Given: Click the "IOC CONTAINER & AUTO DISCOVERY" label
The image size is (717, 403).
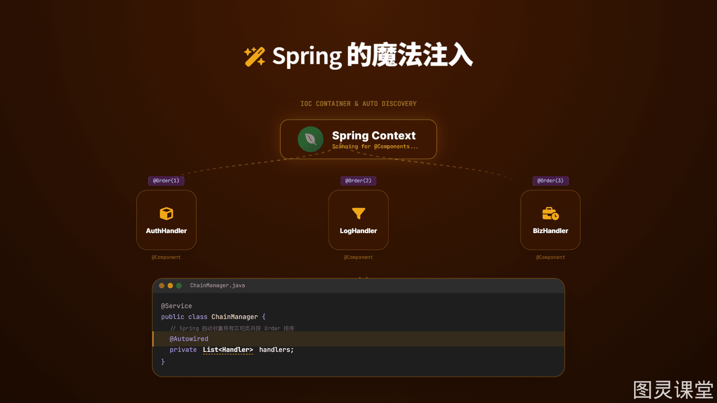Looking at the screenshot, I should (x=358, y=104).
